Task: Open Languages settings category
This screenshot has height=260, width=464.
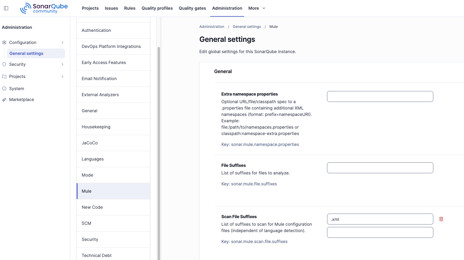Action: point(113,159)
